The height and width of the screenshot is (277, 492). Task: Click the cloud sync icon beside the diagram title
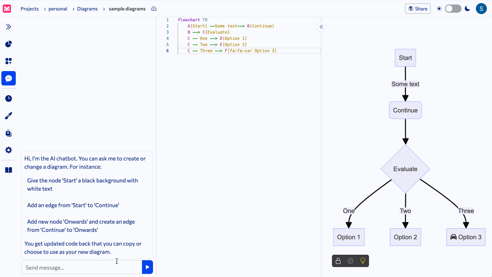click(153, 9)
